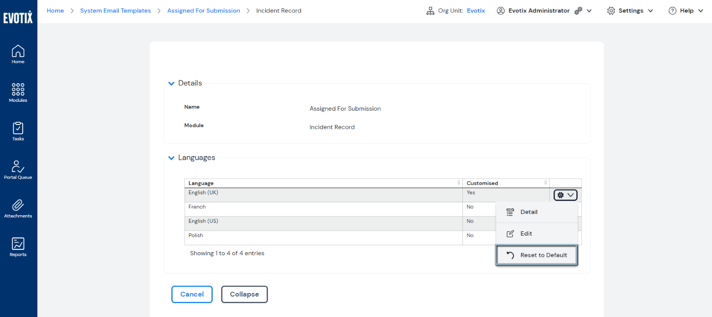Screen dimensions: 712x317
Task: Click the Incident Record breadcrumb text
Action: click(x=279, y=11)
